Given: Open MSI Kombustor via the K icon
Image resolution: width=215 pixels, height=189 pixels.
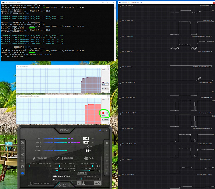Looking at the screenshot, I should [x=23, y=148].
